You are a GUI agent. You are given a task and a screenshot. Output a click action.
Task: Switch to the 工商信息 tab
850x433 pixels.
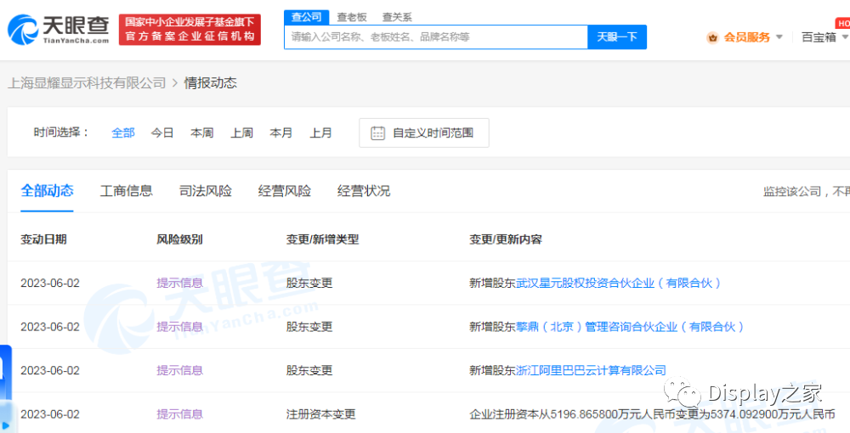pos(127,190)
